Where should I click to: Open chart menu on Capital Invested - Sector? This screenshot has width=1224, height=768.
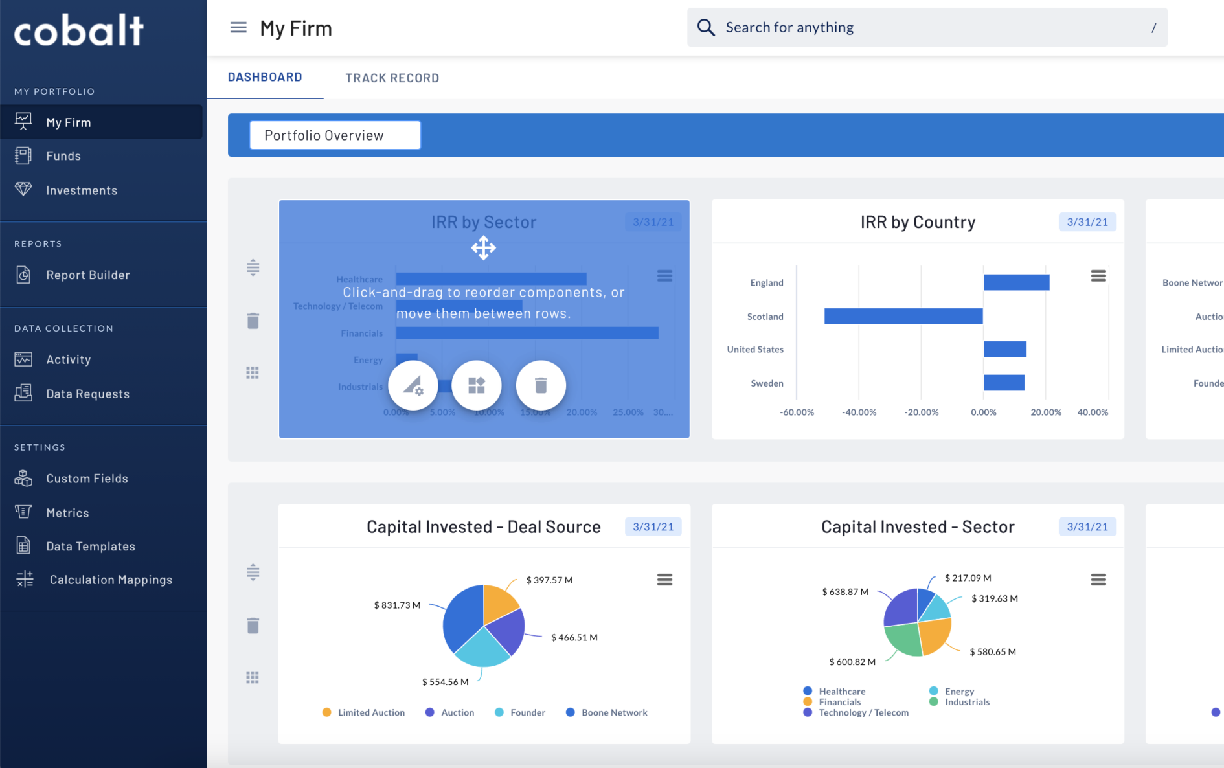click(1098, 580)
